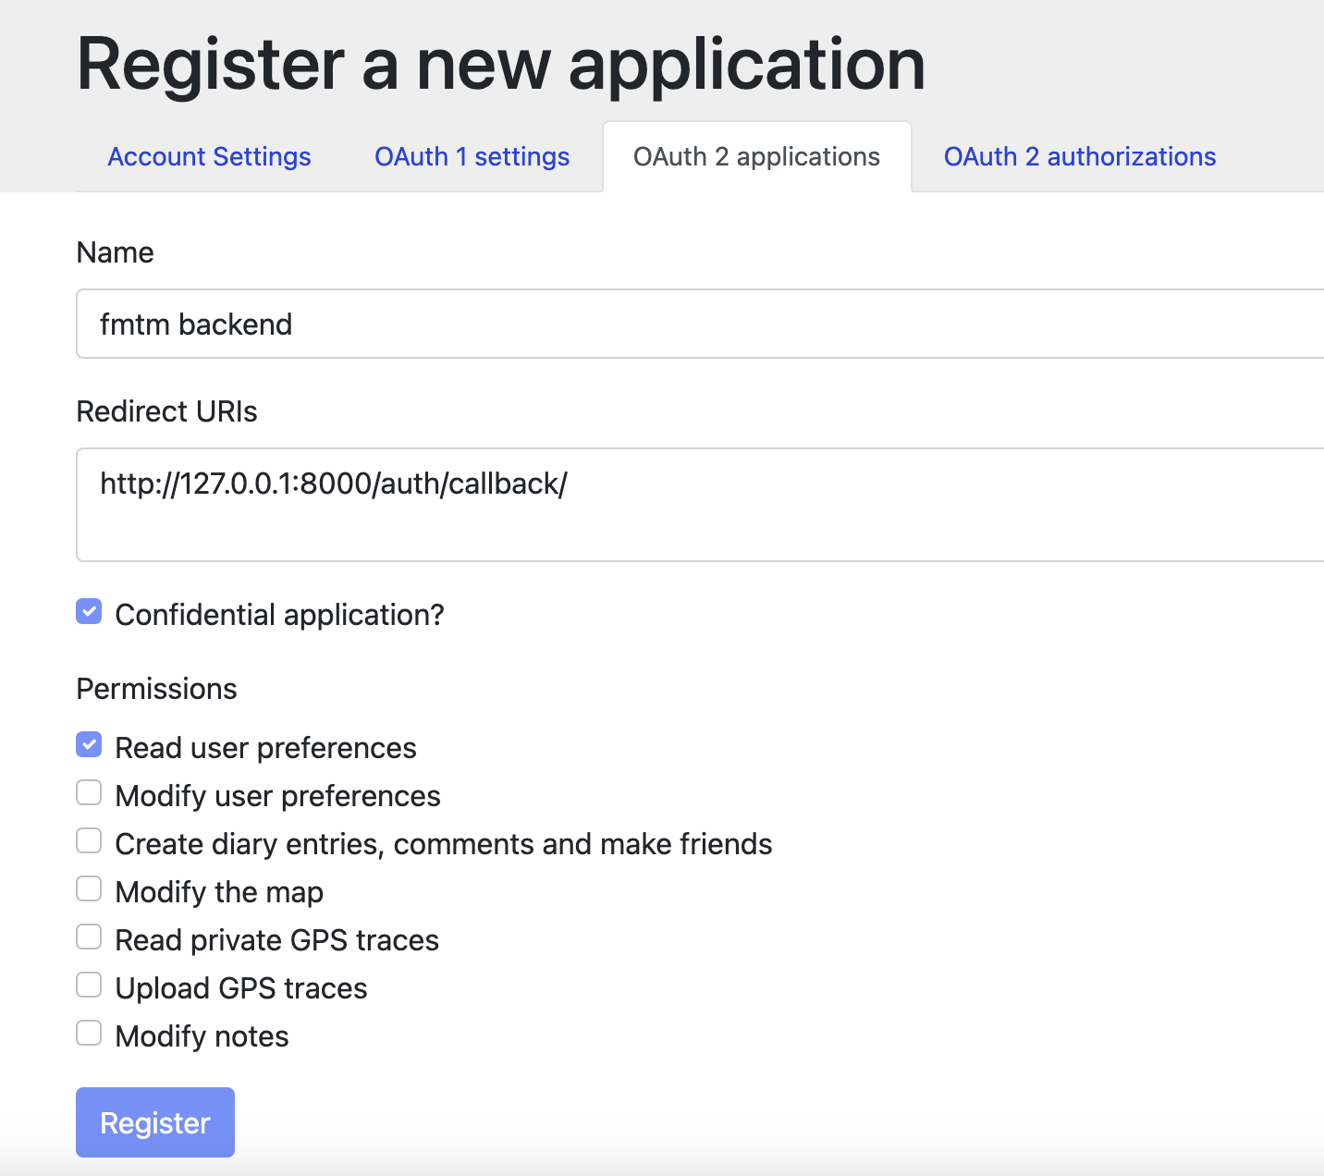This screenshot has width=1324, height=1176.
Task: Disable Read user preferences permission
Action: (x=89, y=744)
